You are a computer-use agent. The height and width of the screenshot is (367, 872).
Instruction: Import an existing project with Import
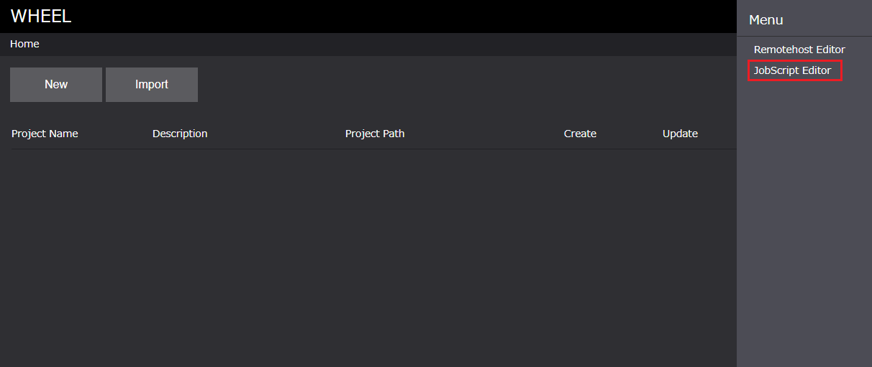(x=152, y=85)
